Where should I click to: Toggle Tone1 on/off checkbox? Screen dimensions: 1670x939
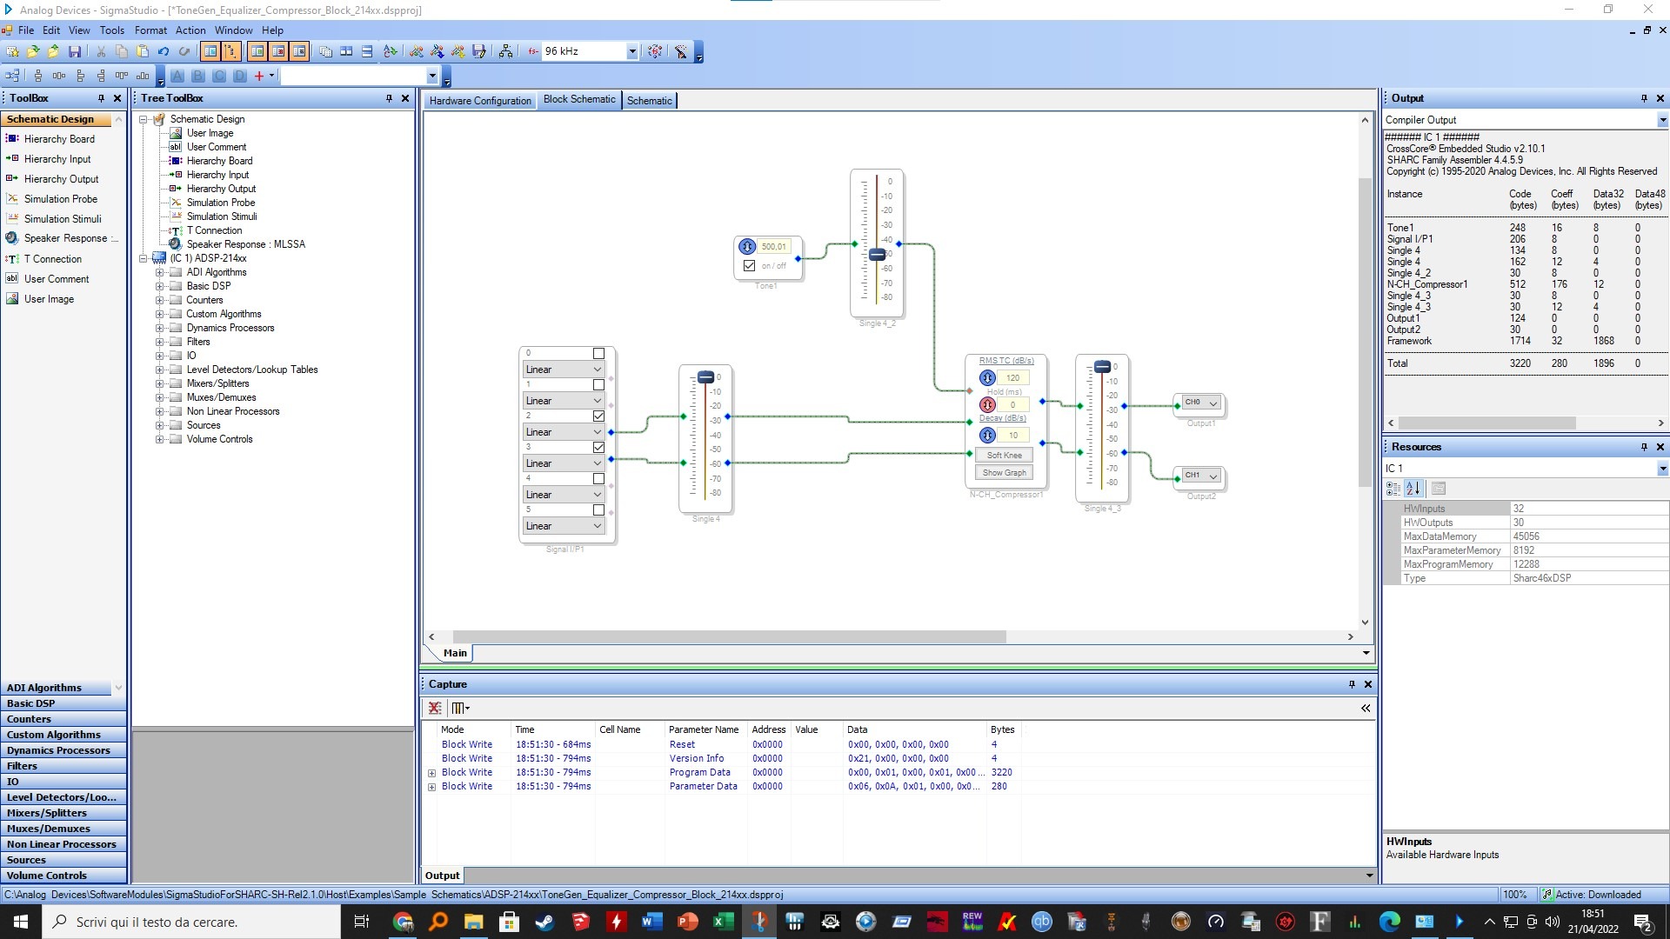click(749, 266)
